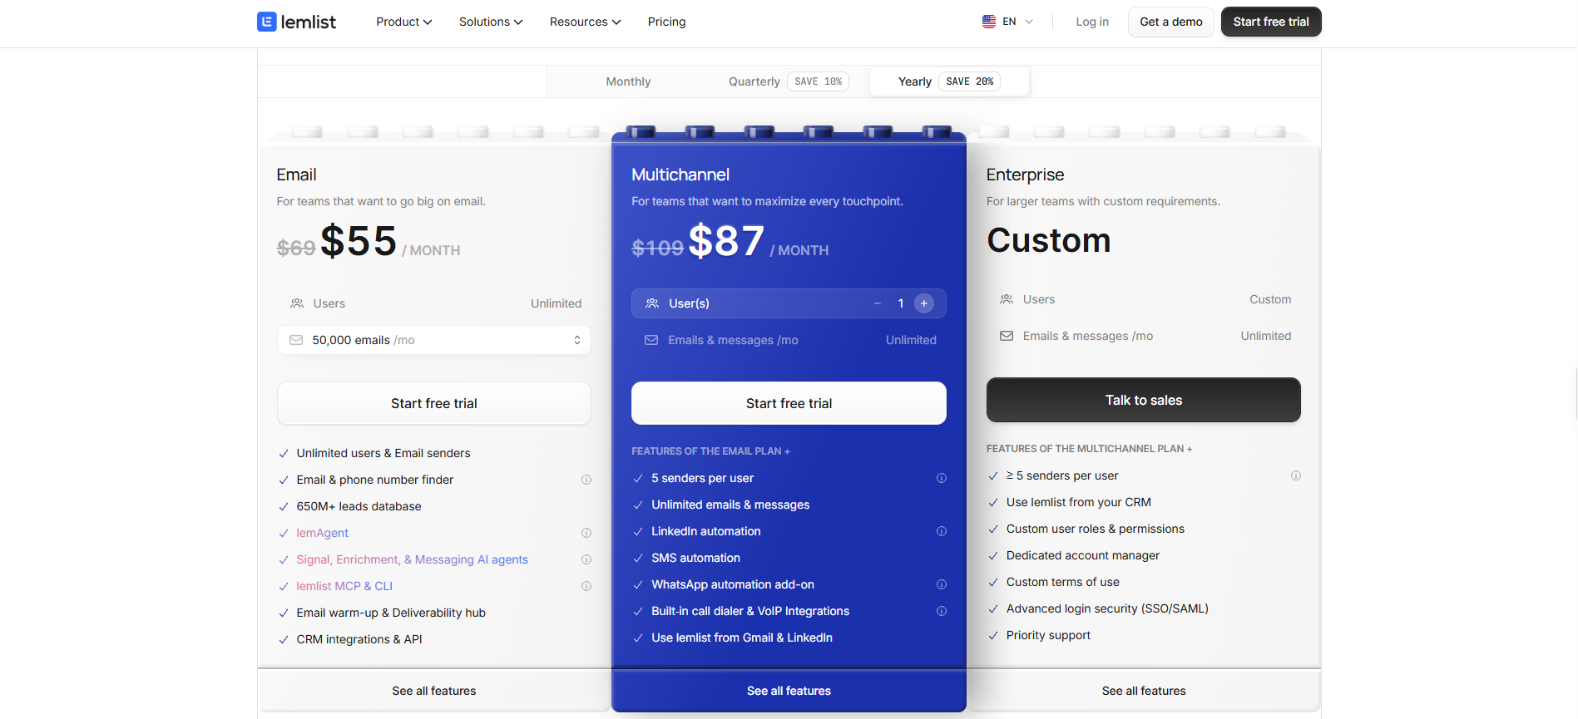Click info icon for WhatsApp automation add-on

click(942, 584)
